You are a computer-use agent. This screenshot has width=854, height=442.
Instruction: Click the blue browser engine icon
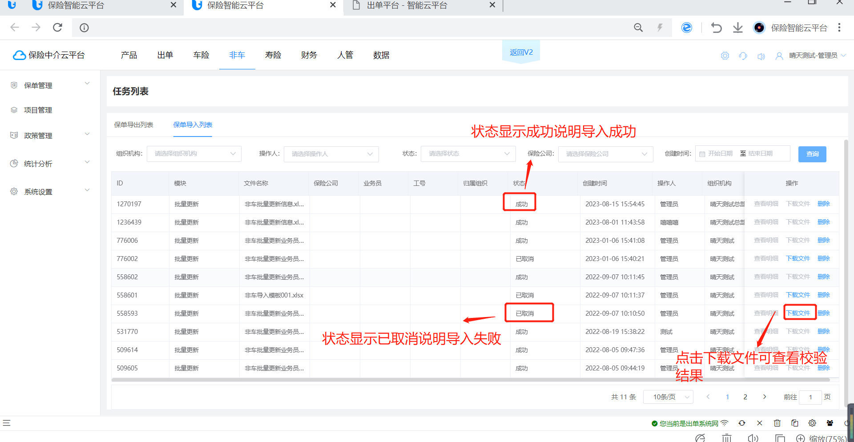687,28
